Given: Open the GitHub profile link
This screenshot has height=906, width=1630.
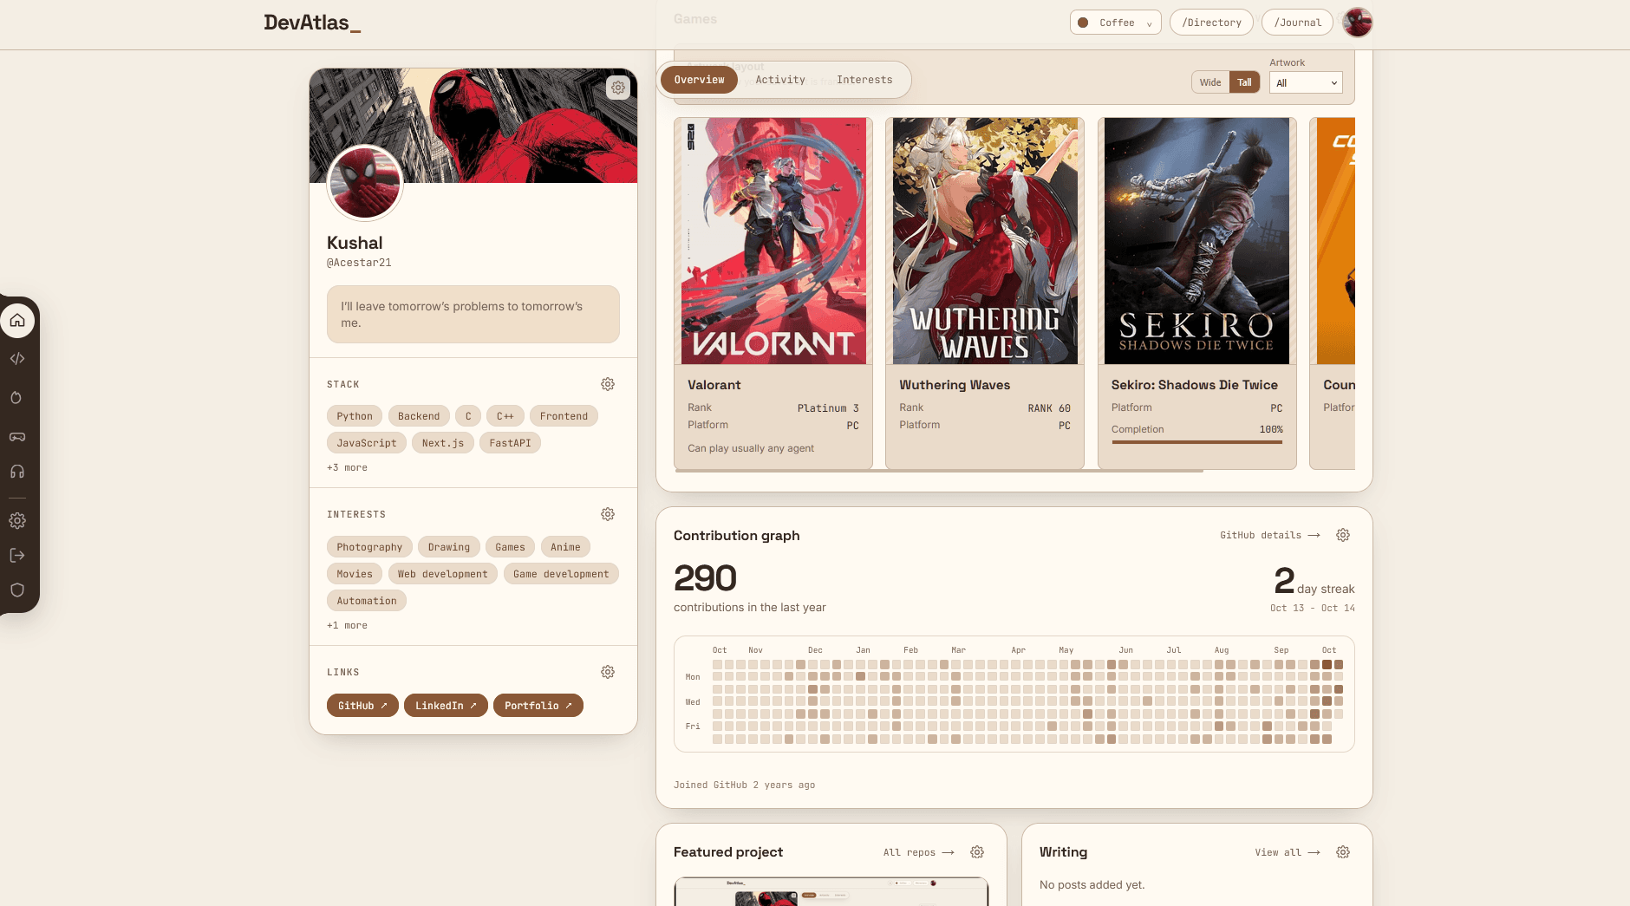Looking at the screenshot, I should [362, 706].
